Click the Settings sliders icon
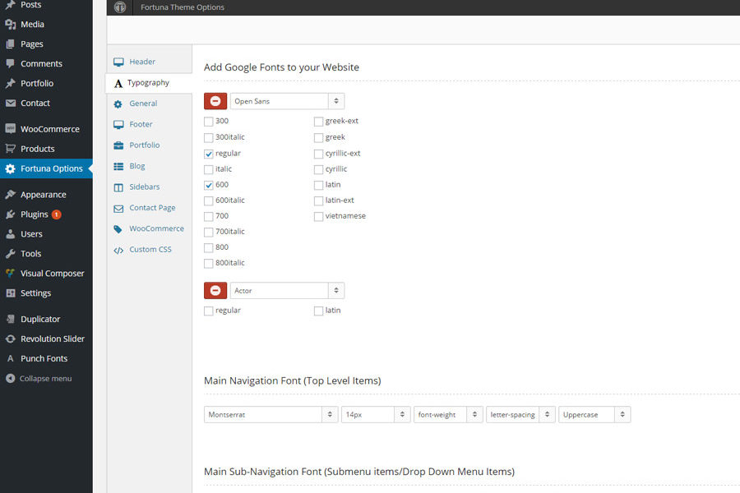 [x=11, y=293]
